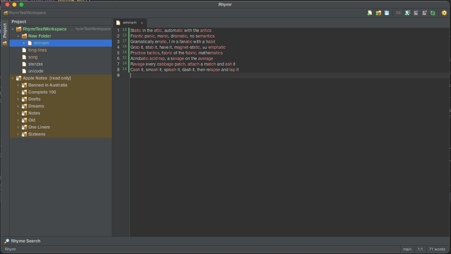Click the file icon on the eminem tab

[x=118, y=22]
